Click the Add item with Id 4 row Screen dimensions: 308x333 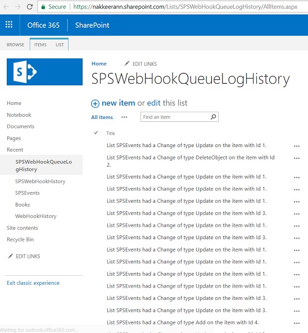pos(183,322)
